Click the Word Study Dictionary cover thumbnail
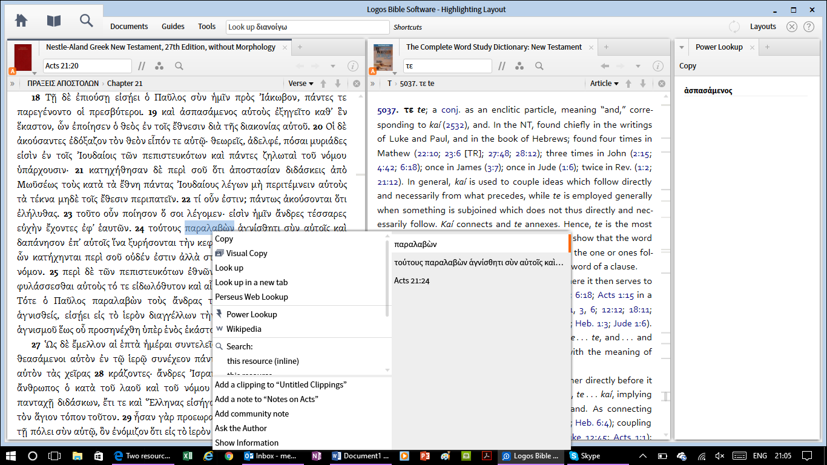 tap(383, 58)
